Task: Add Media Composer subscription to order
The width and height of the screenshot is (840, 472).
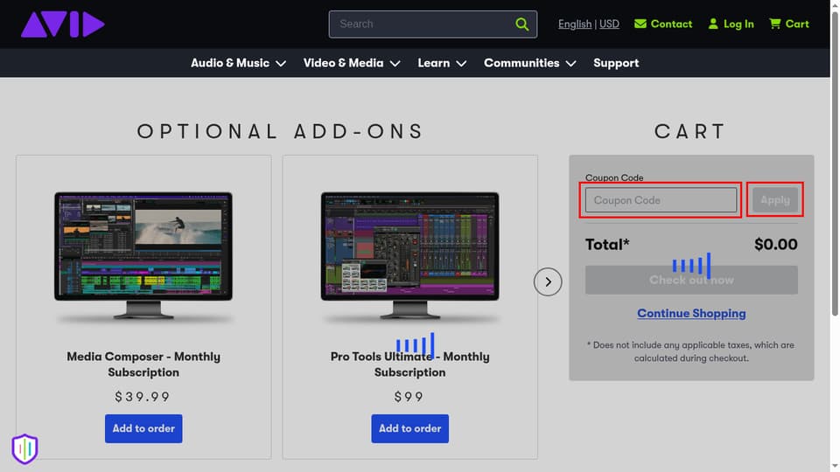Action: [x=143, y=428]
